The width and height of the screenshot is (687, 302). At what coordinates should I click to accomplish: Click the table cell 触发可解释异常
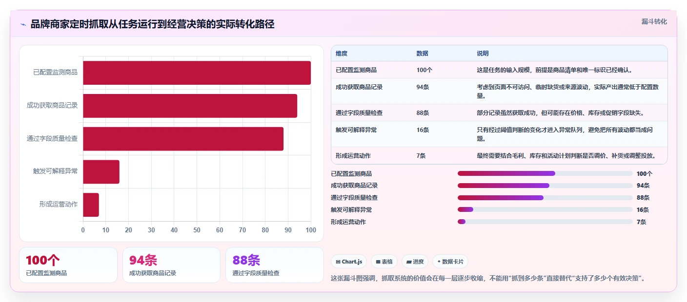click(x=356, y=130)
